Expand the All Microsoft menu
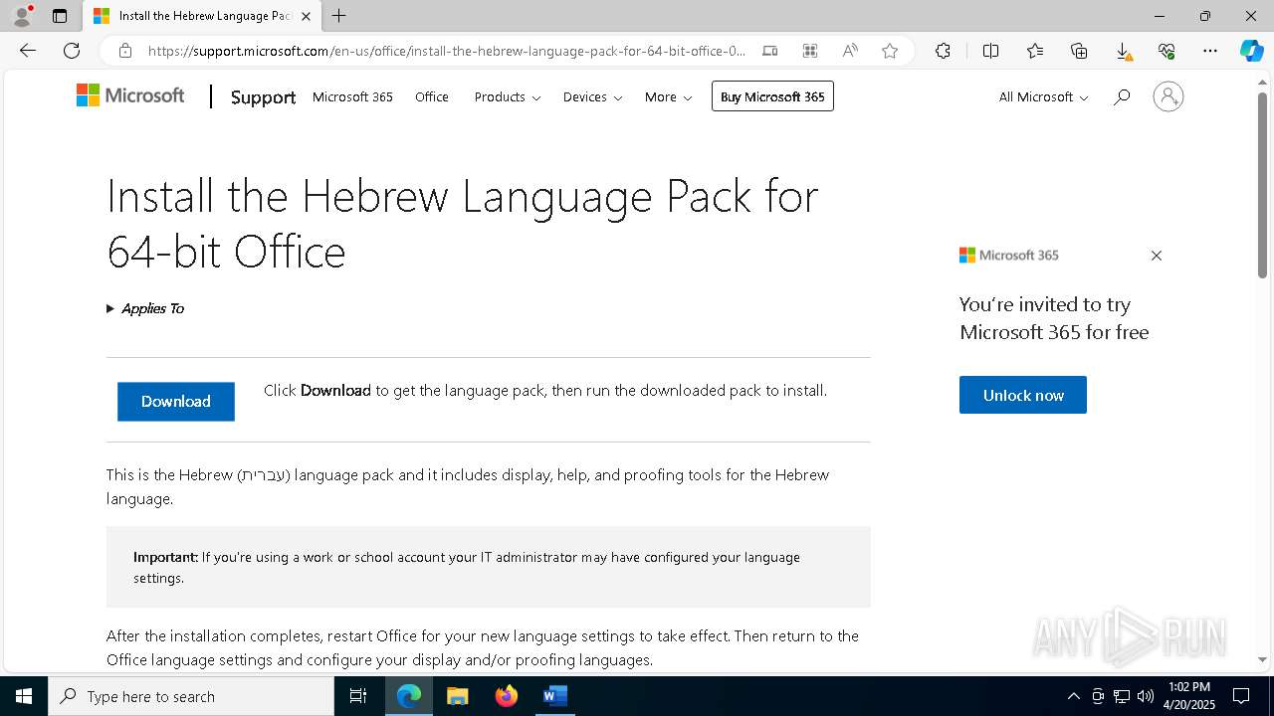This screenshot has width=1274, height=716. click(x=1043, y=96)
